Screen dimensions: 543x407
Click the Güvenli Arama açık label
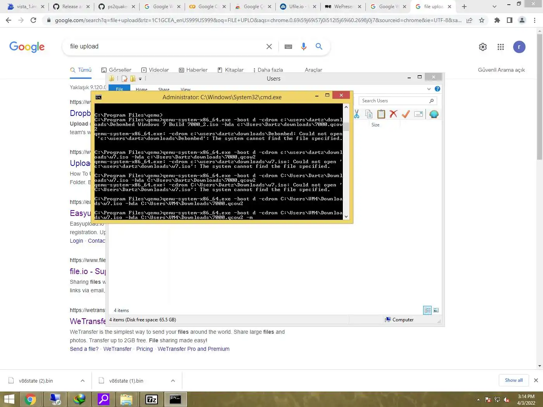[501, 70]
